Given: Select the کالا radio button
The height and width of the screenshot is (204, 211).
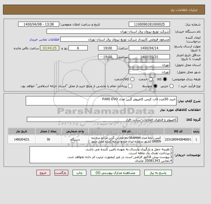Looking at the screenshot, I should pos(165,79).
